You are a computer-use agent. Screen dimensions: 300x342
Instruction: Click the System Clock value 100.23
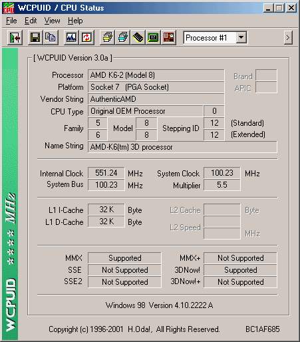[x=222, y=173]
